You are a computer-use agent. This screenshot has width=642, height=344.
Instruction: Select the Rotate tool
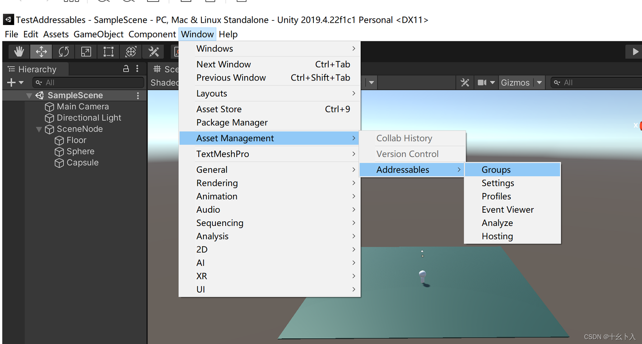pos(64,51)
